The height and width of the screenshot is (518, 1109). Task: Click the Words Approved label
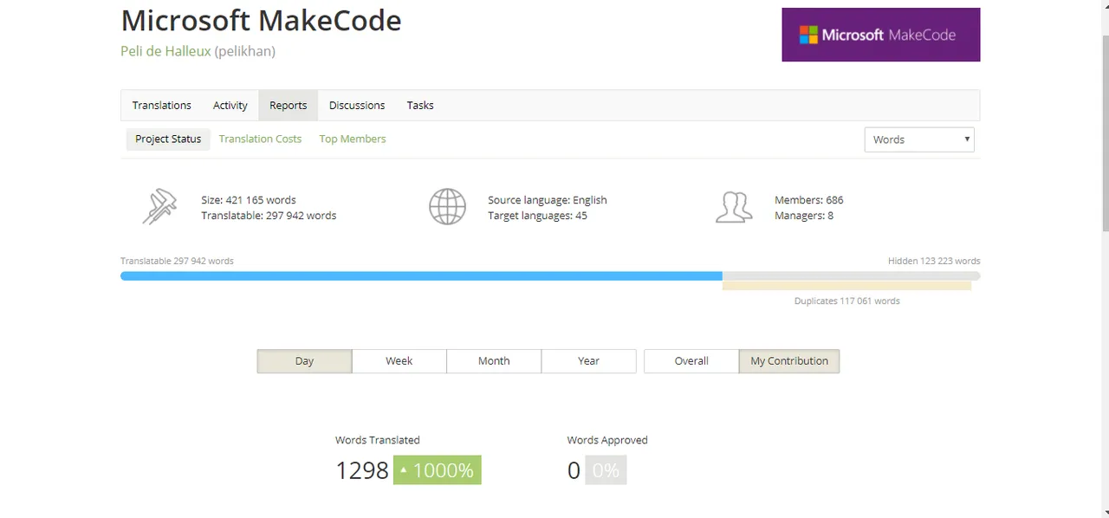tap(607, 440)
